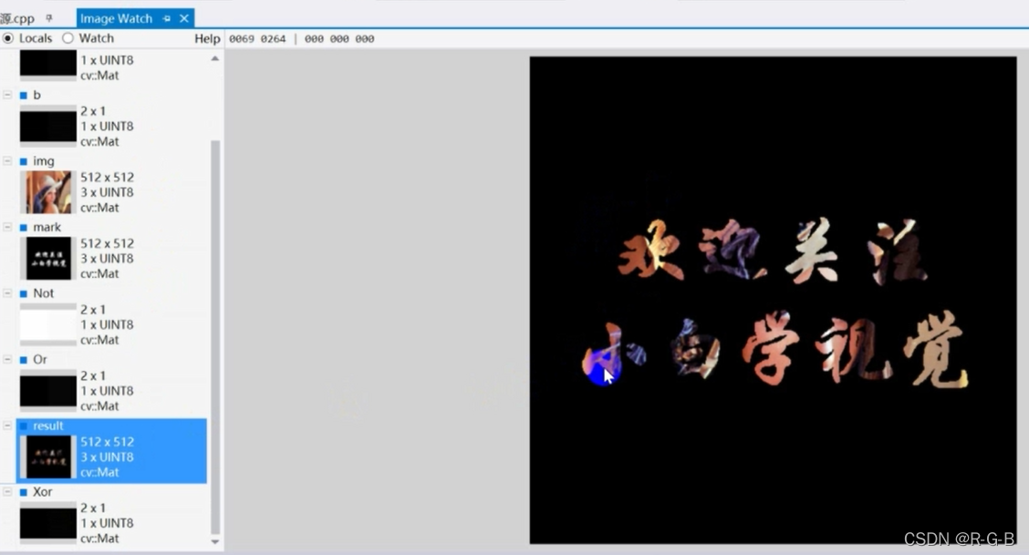1029x555 pixels.
Task: Click the variable name 'img'
Action: pyautogui.click(x=43, y=161)
